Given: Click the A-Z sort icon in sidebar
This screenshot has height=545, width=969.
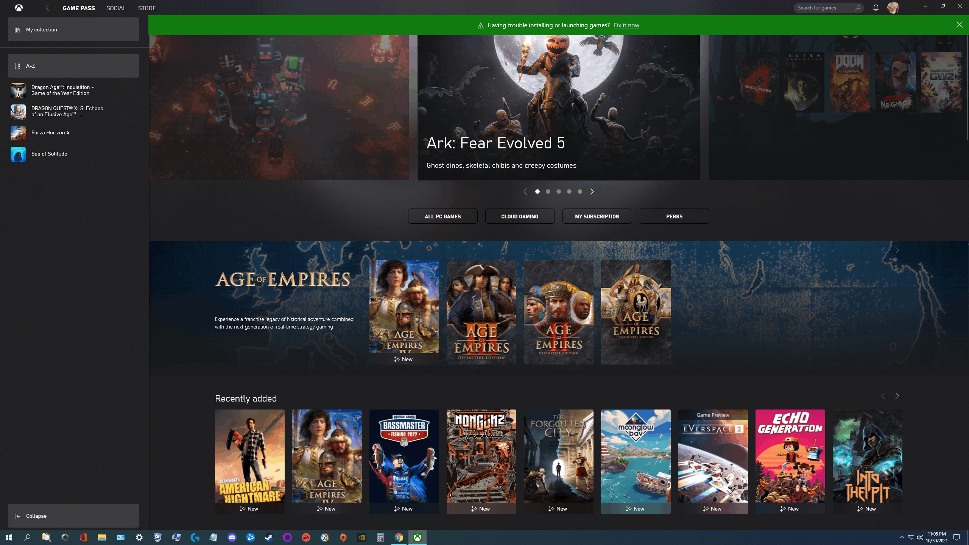Looking at the screenshot, I should click(18, 65).
